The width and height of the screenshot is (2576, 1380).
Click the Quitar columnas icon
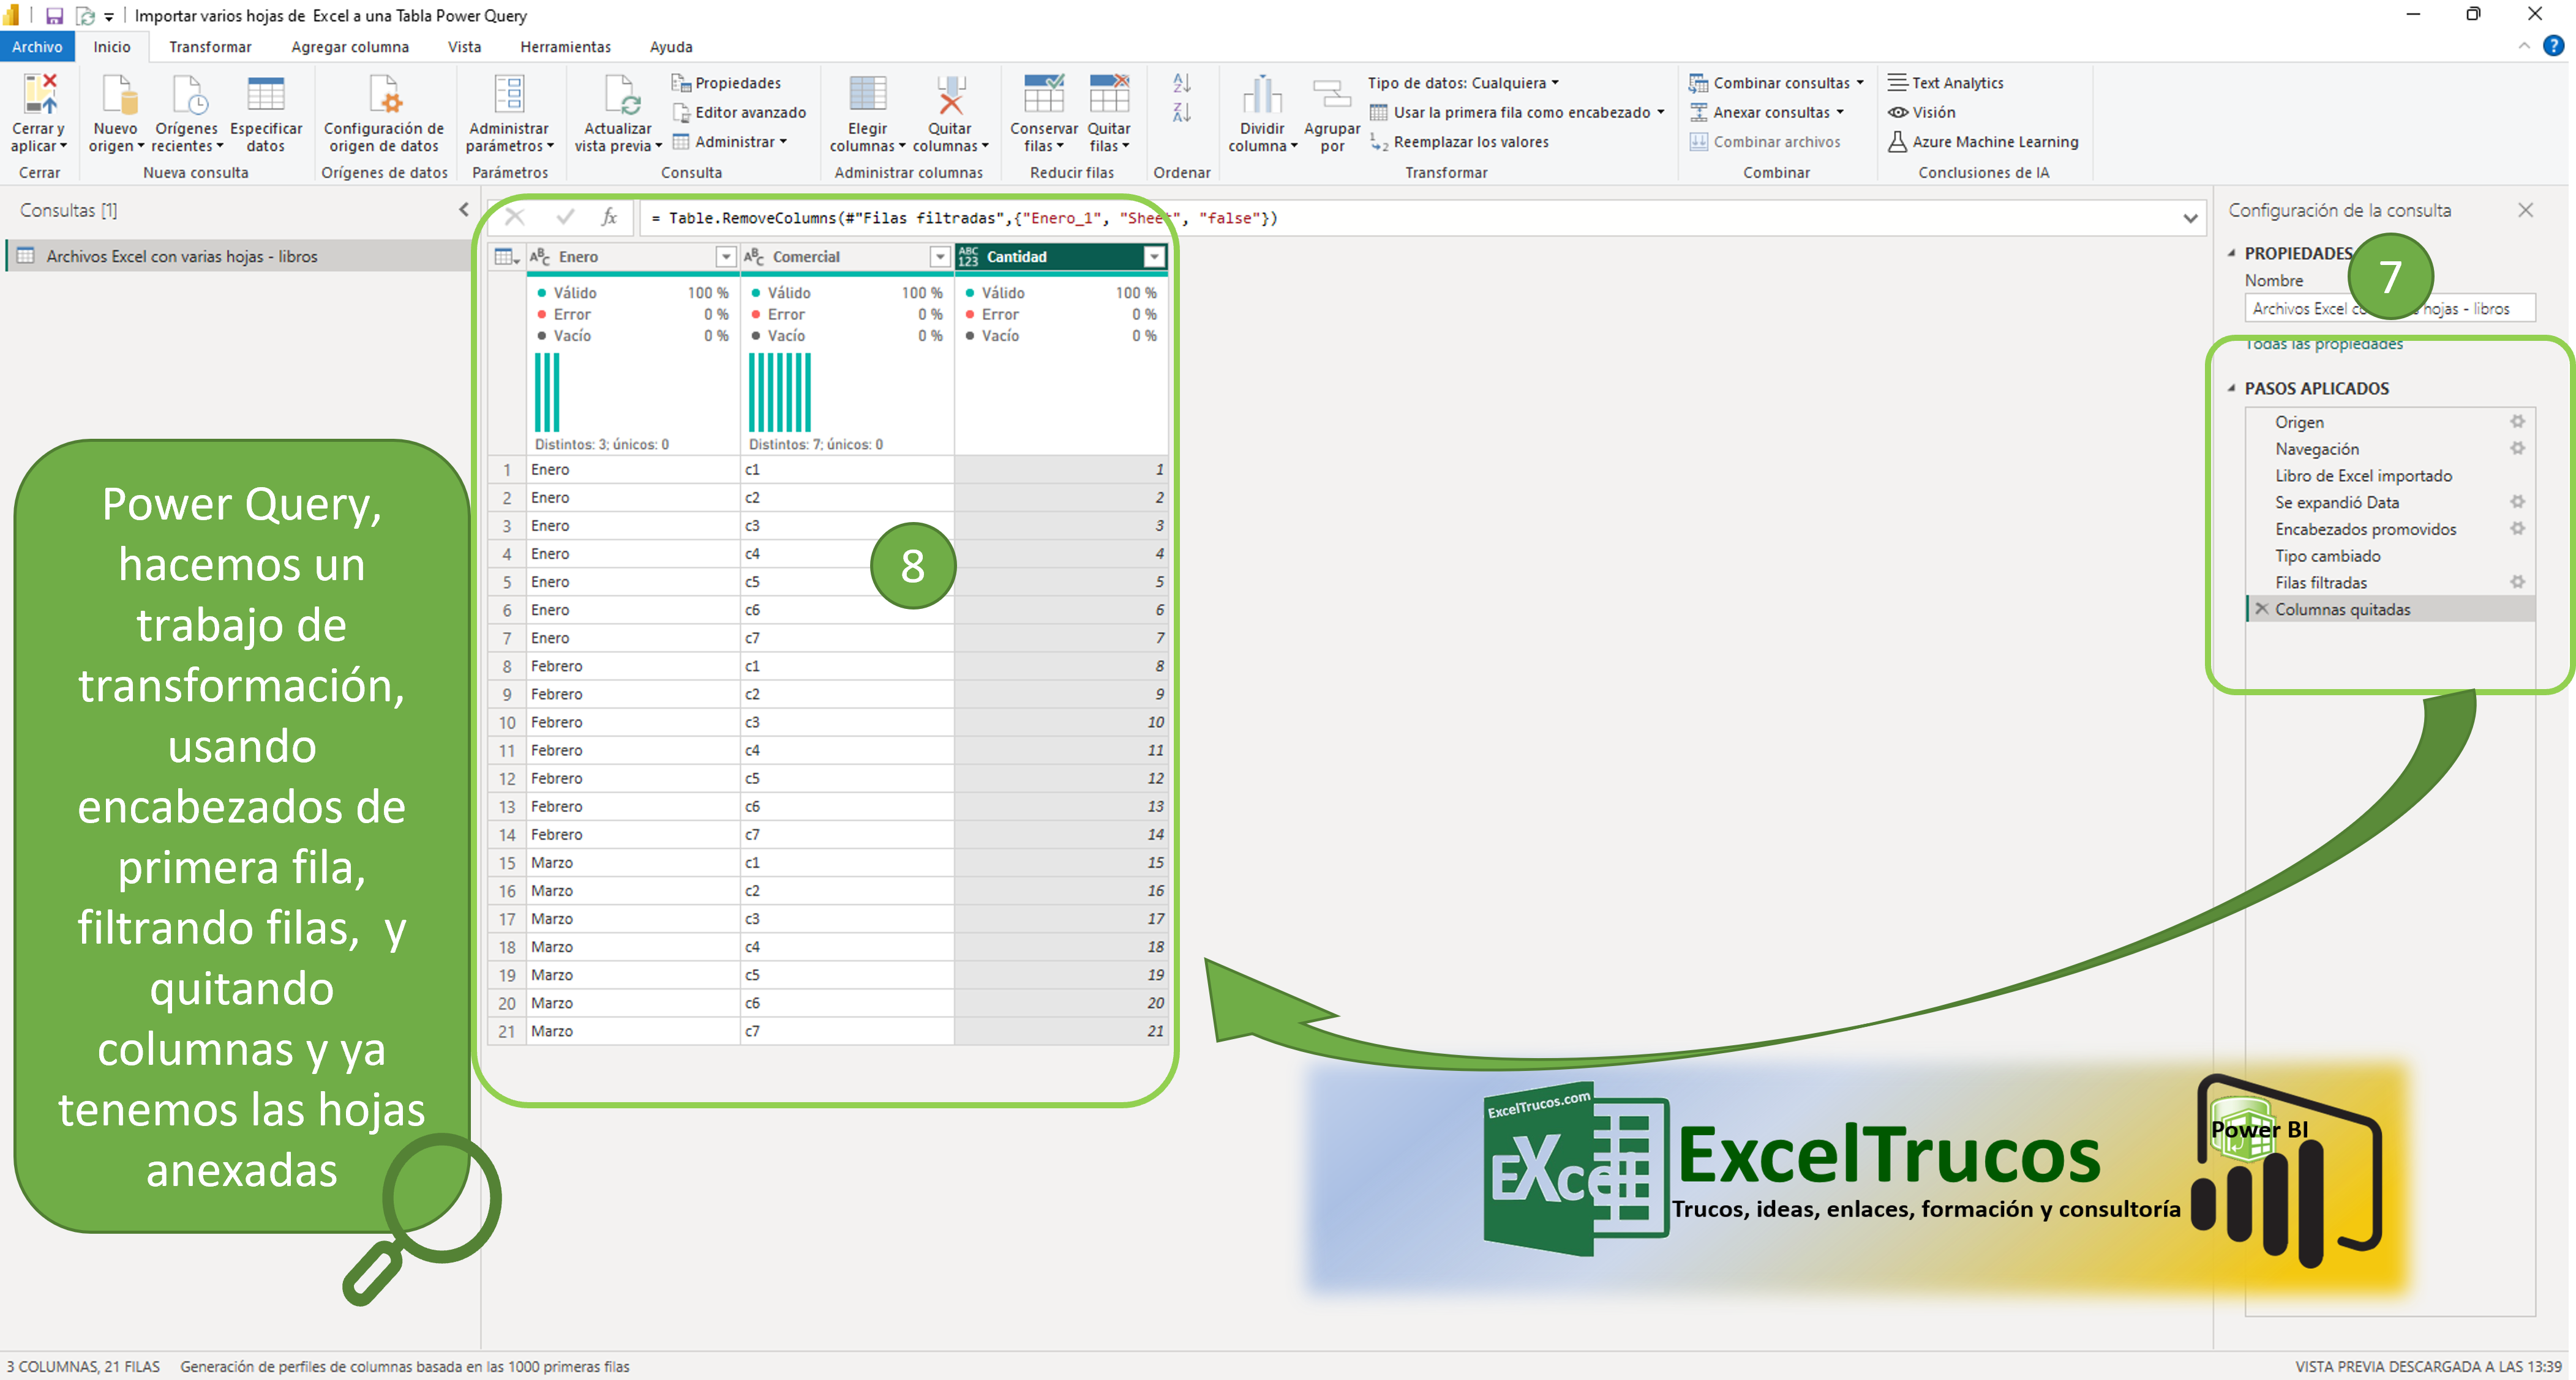(950, 97)
